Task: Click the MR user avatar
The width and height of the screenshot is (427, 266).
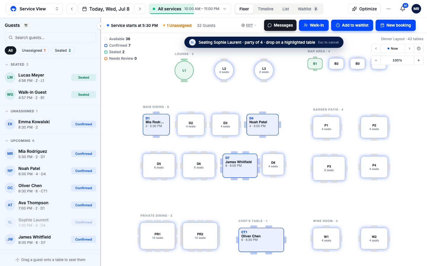Action: 416,9
